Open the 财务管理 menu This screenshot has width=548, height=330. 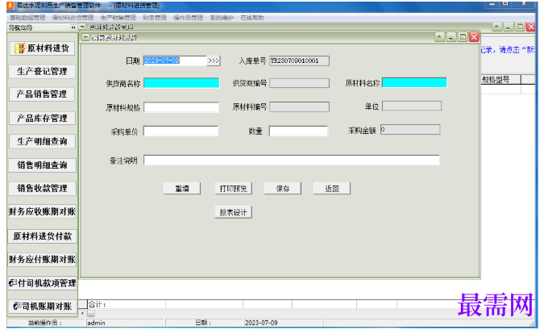(155, 18)
